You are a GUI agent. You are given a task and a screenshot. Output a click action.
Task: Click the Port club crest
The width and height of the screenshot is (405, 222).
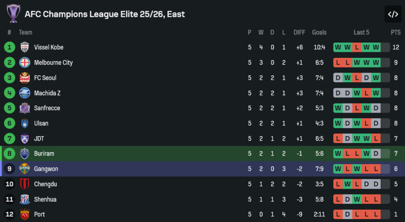(x=25, y=214)
